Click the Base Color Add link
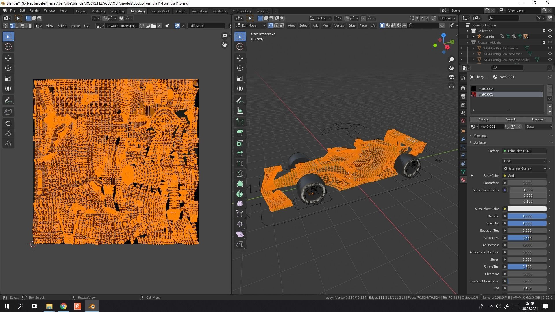This screenshot has height=312, width=555. 524,176
